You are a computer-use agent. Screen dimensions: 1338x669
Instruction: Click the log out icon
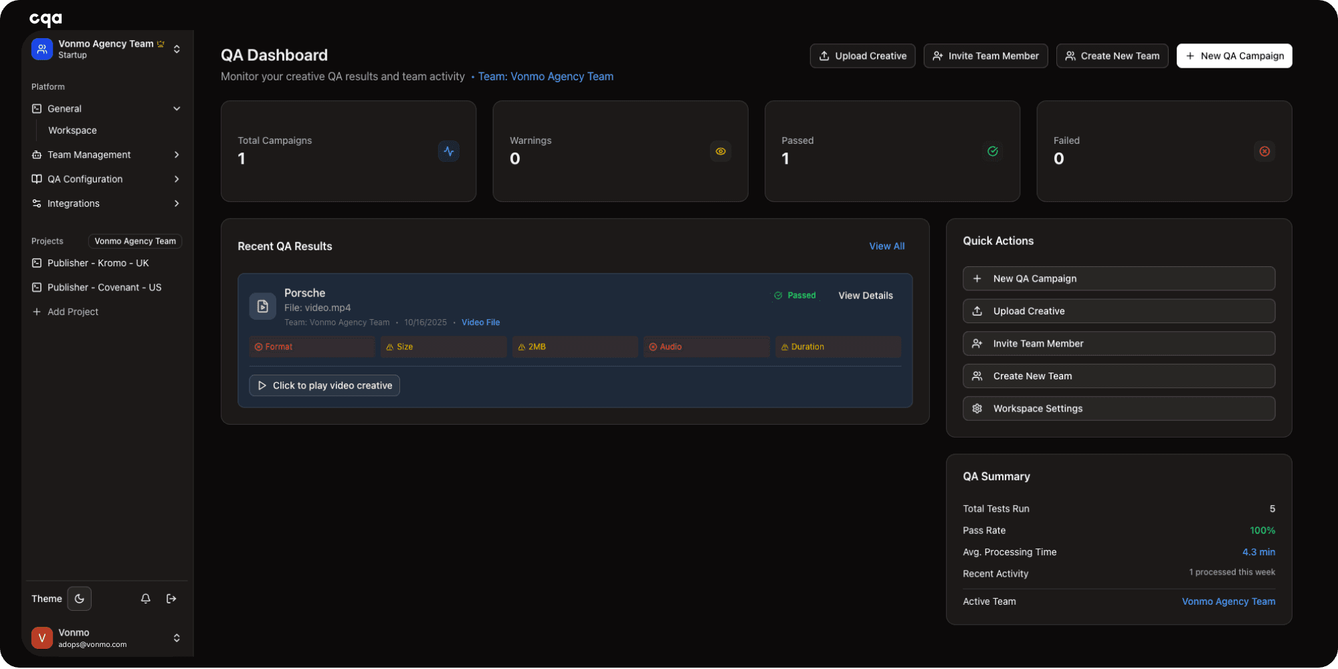click(171, 599)
